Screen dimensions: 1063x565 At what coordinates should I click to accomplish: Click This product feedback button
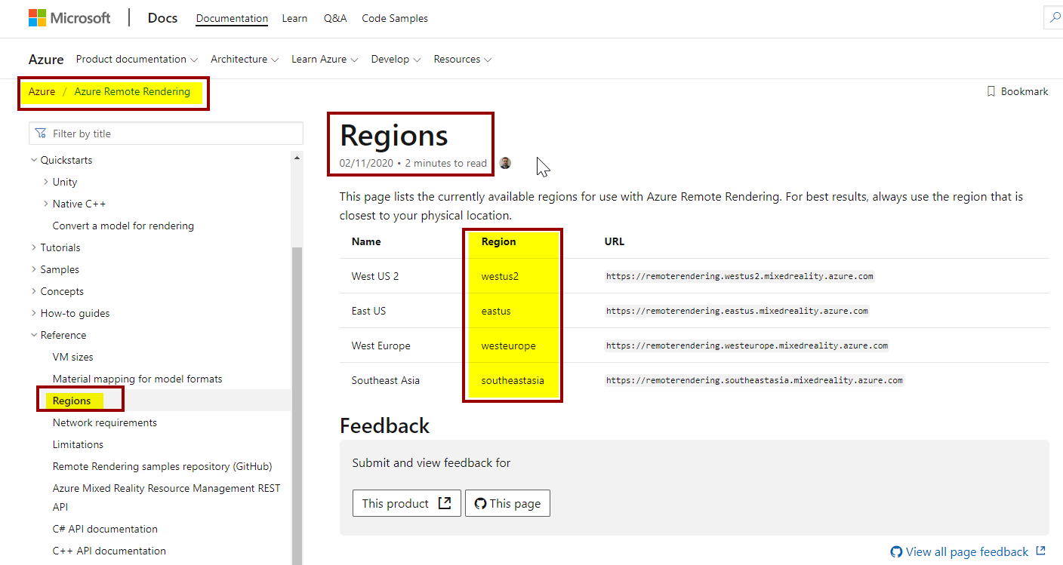407,503
